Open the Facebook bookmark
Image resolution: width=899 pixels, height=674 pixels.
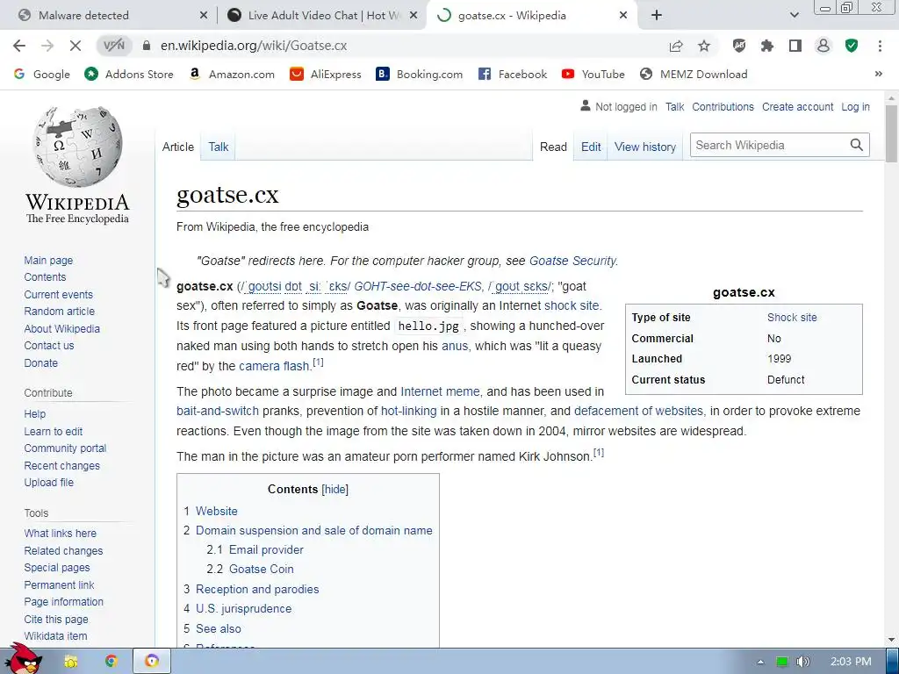point(513,74)
